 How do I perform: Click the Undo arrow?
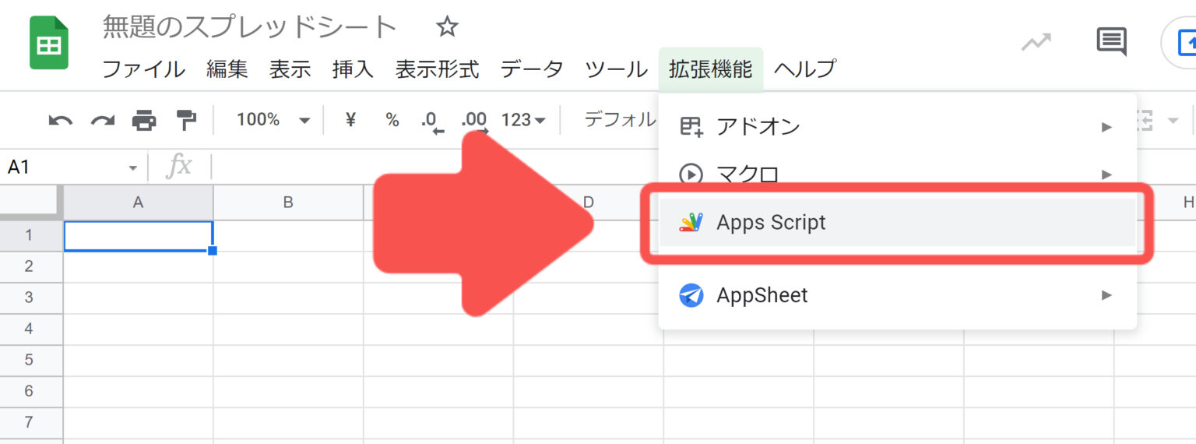tap(60, 120)
